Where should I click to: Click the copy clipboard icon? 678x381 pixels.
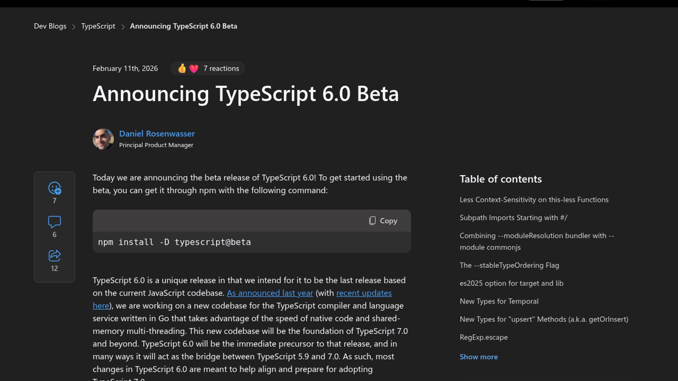pos(372,221)
